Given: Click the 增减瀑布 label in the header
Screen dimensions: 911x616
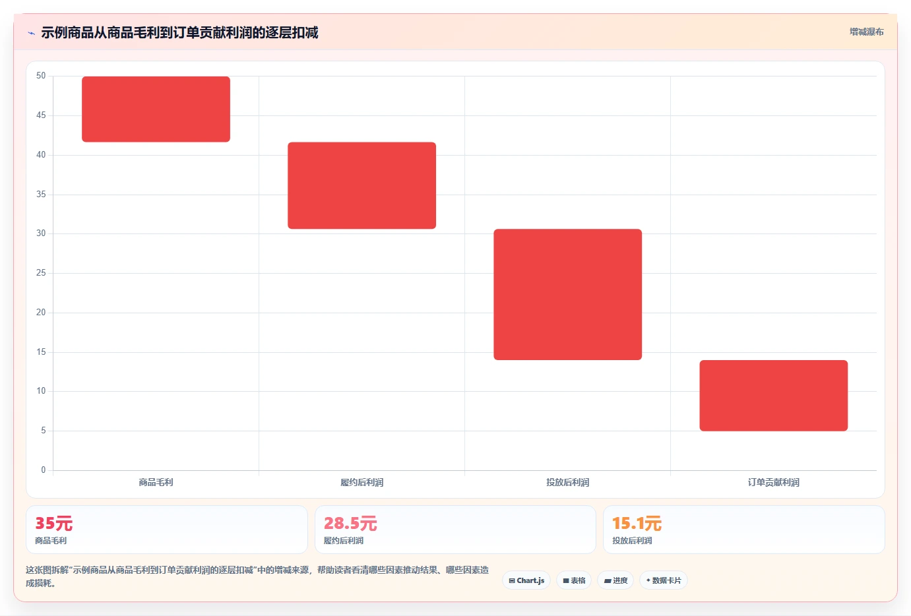Looking at the screenshot, I should 866,32.
